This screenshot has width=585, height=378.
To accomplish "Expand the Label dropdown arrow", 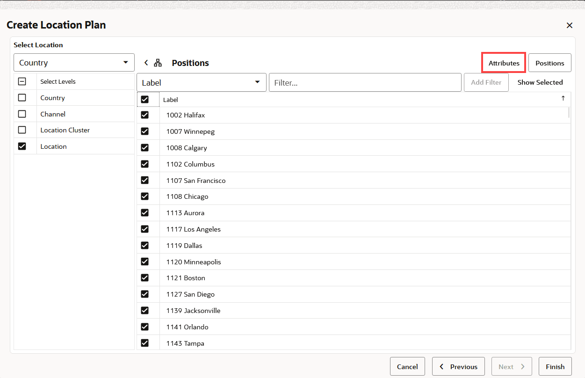I will pyautogui.click(x=257, y=82).
